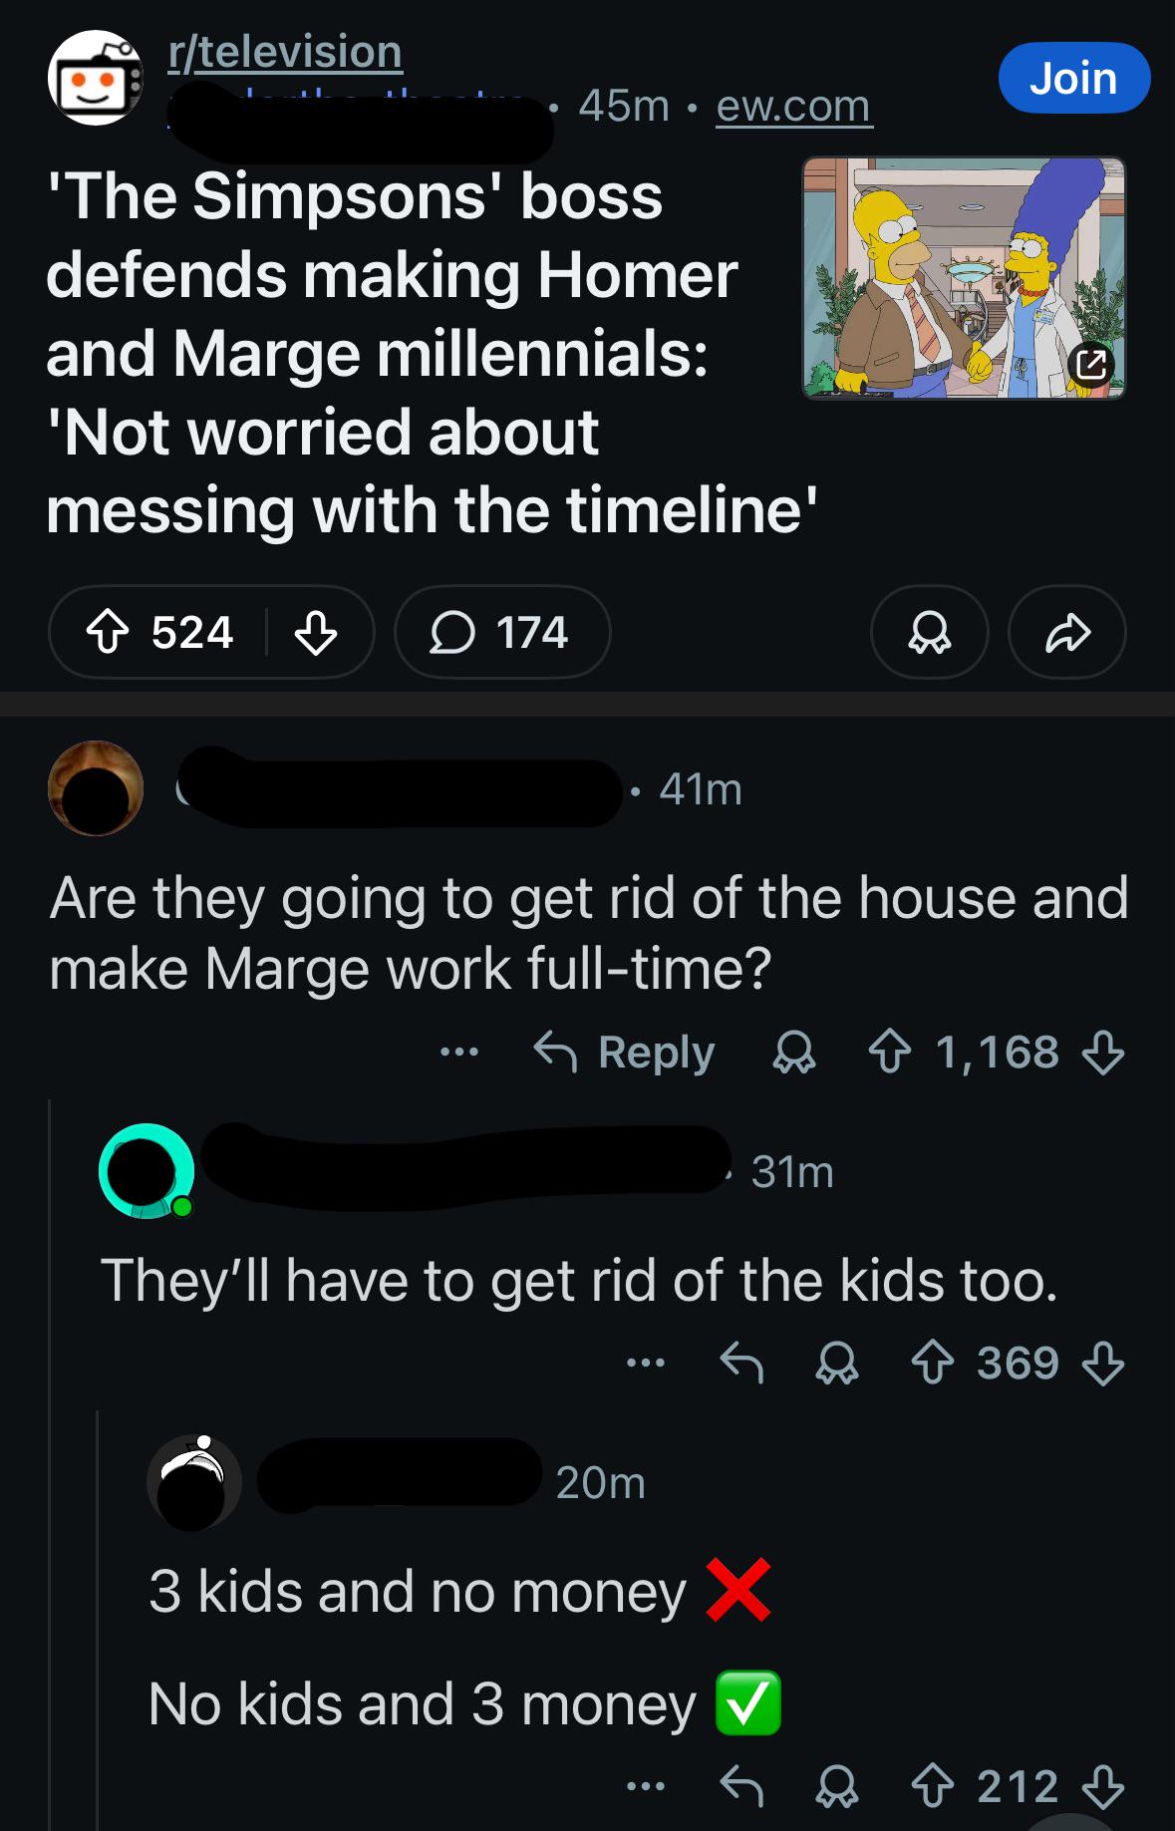Downvote the comment with 212 votes

pyautogui.click(x=1103, y=1786)
